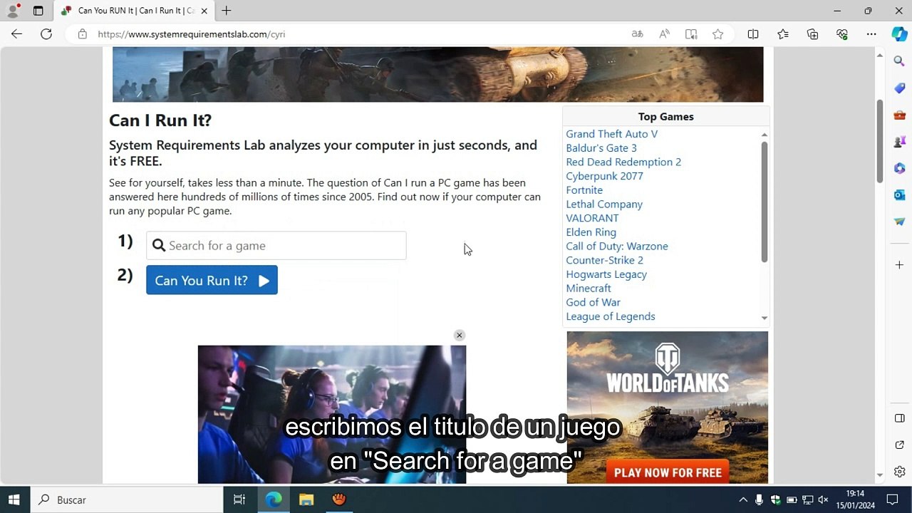The image size is (912, 513).
Task: Open the notification center
Action: tap(892, 499)
